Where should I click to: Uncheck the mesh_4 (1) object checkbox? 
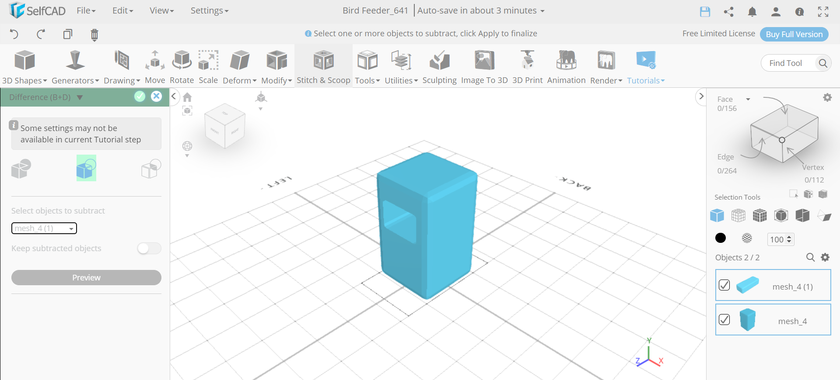pyautogui.click(x=724, y=285)
